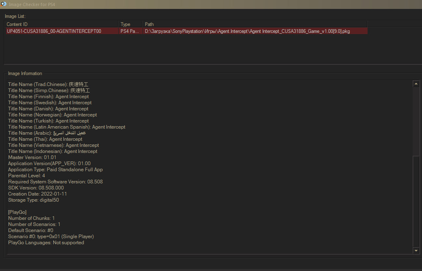Click the Title Name (Danish) line
Image resolution: width=422 pixels, height=271 pixels.
coord(48,109)
